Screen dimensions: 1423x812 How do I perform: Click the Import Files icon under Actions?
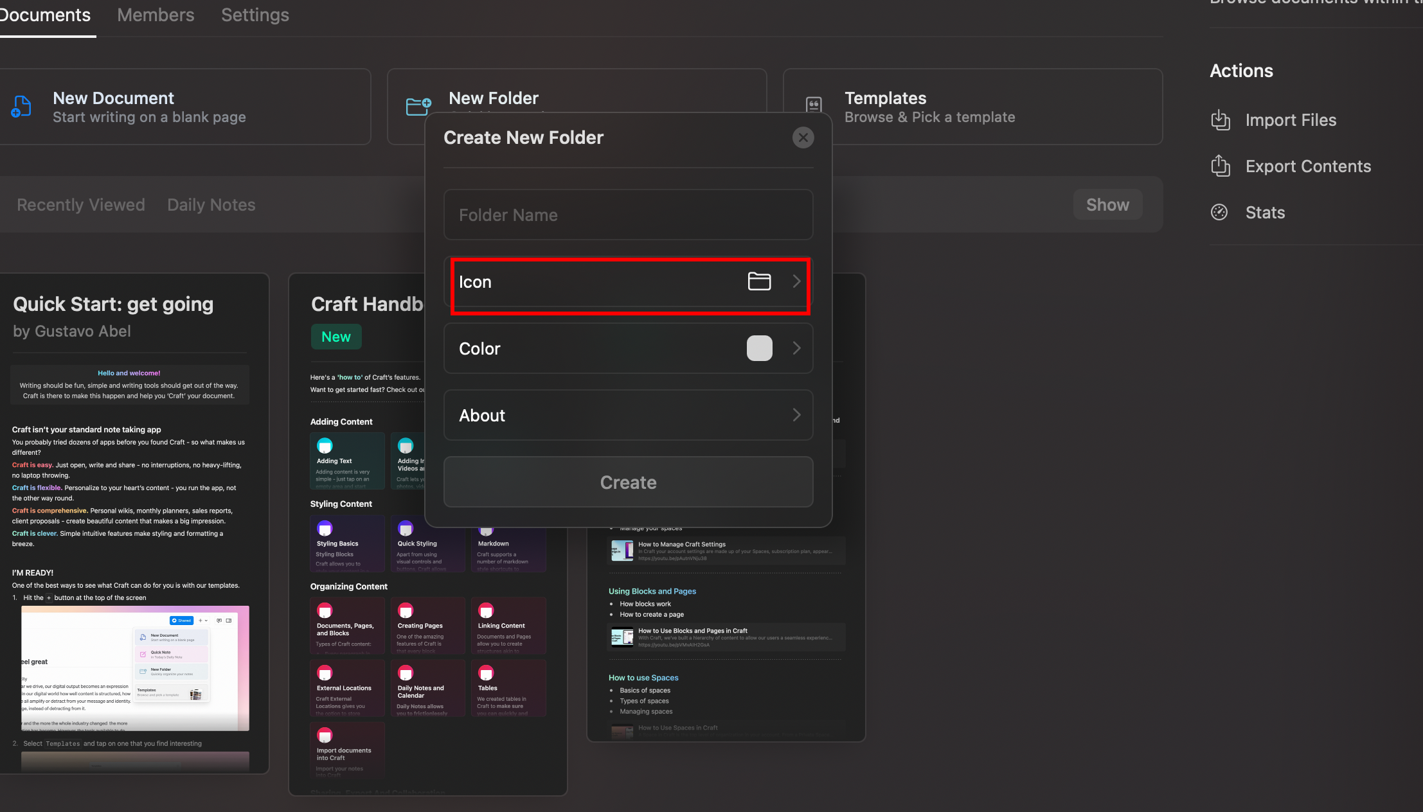click(1220, 119)
